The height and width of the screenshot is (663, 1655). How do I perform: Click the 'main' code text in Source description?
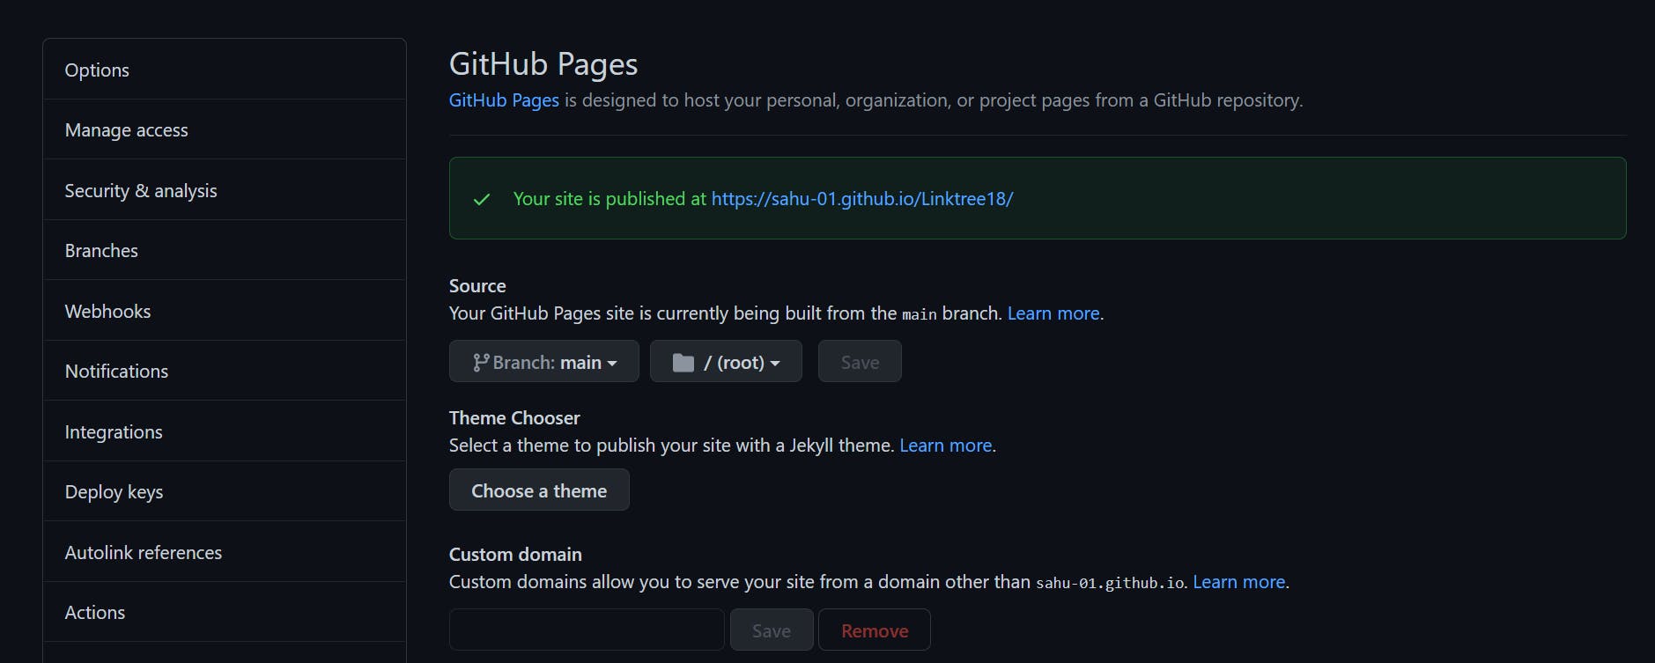coord(920,314)
